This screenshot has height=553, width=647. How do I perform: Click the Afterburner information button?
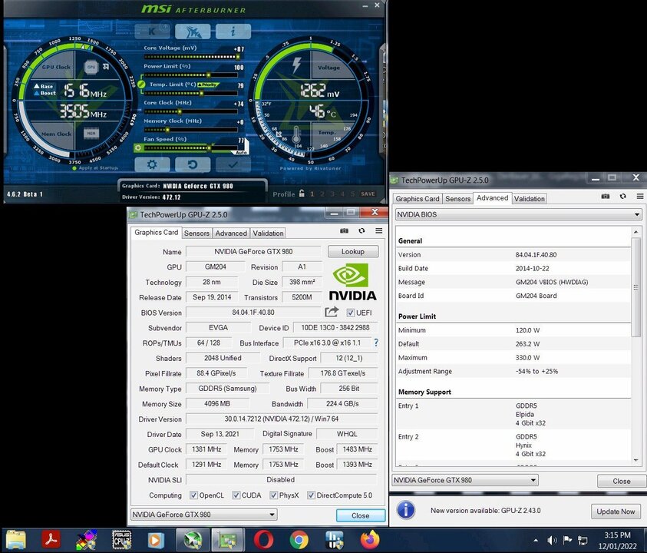click(x=233, y=31)
